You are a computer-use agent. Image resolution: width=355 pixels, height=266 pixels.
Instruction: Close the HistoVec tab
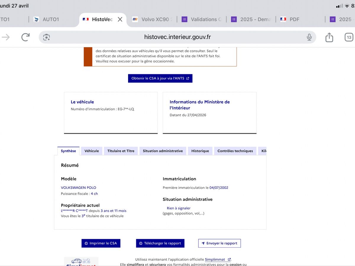[x=120, y=19]
